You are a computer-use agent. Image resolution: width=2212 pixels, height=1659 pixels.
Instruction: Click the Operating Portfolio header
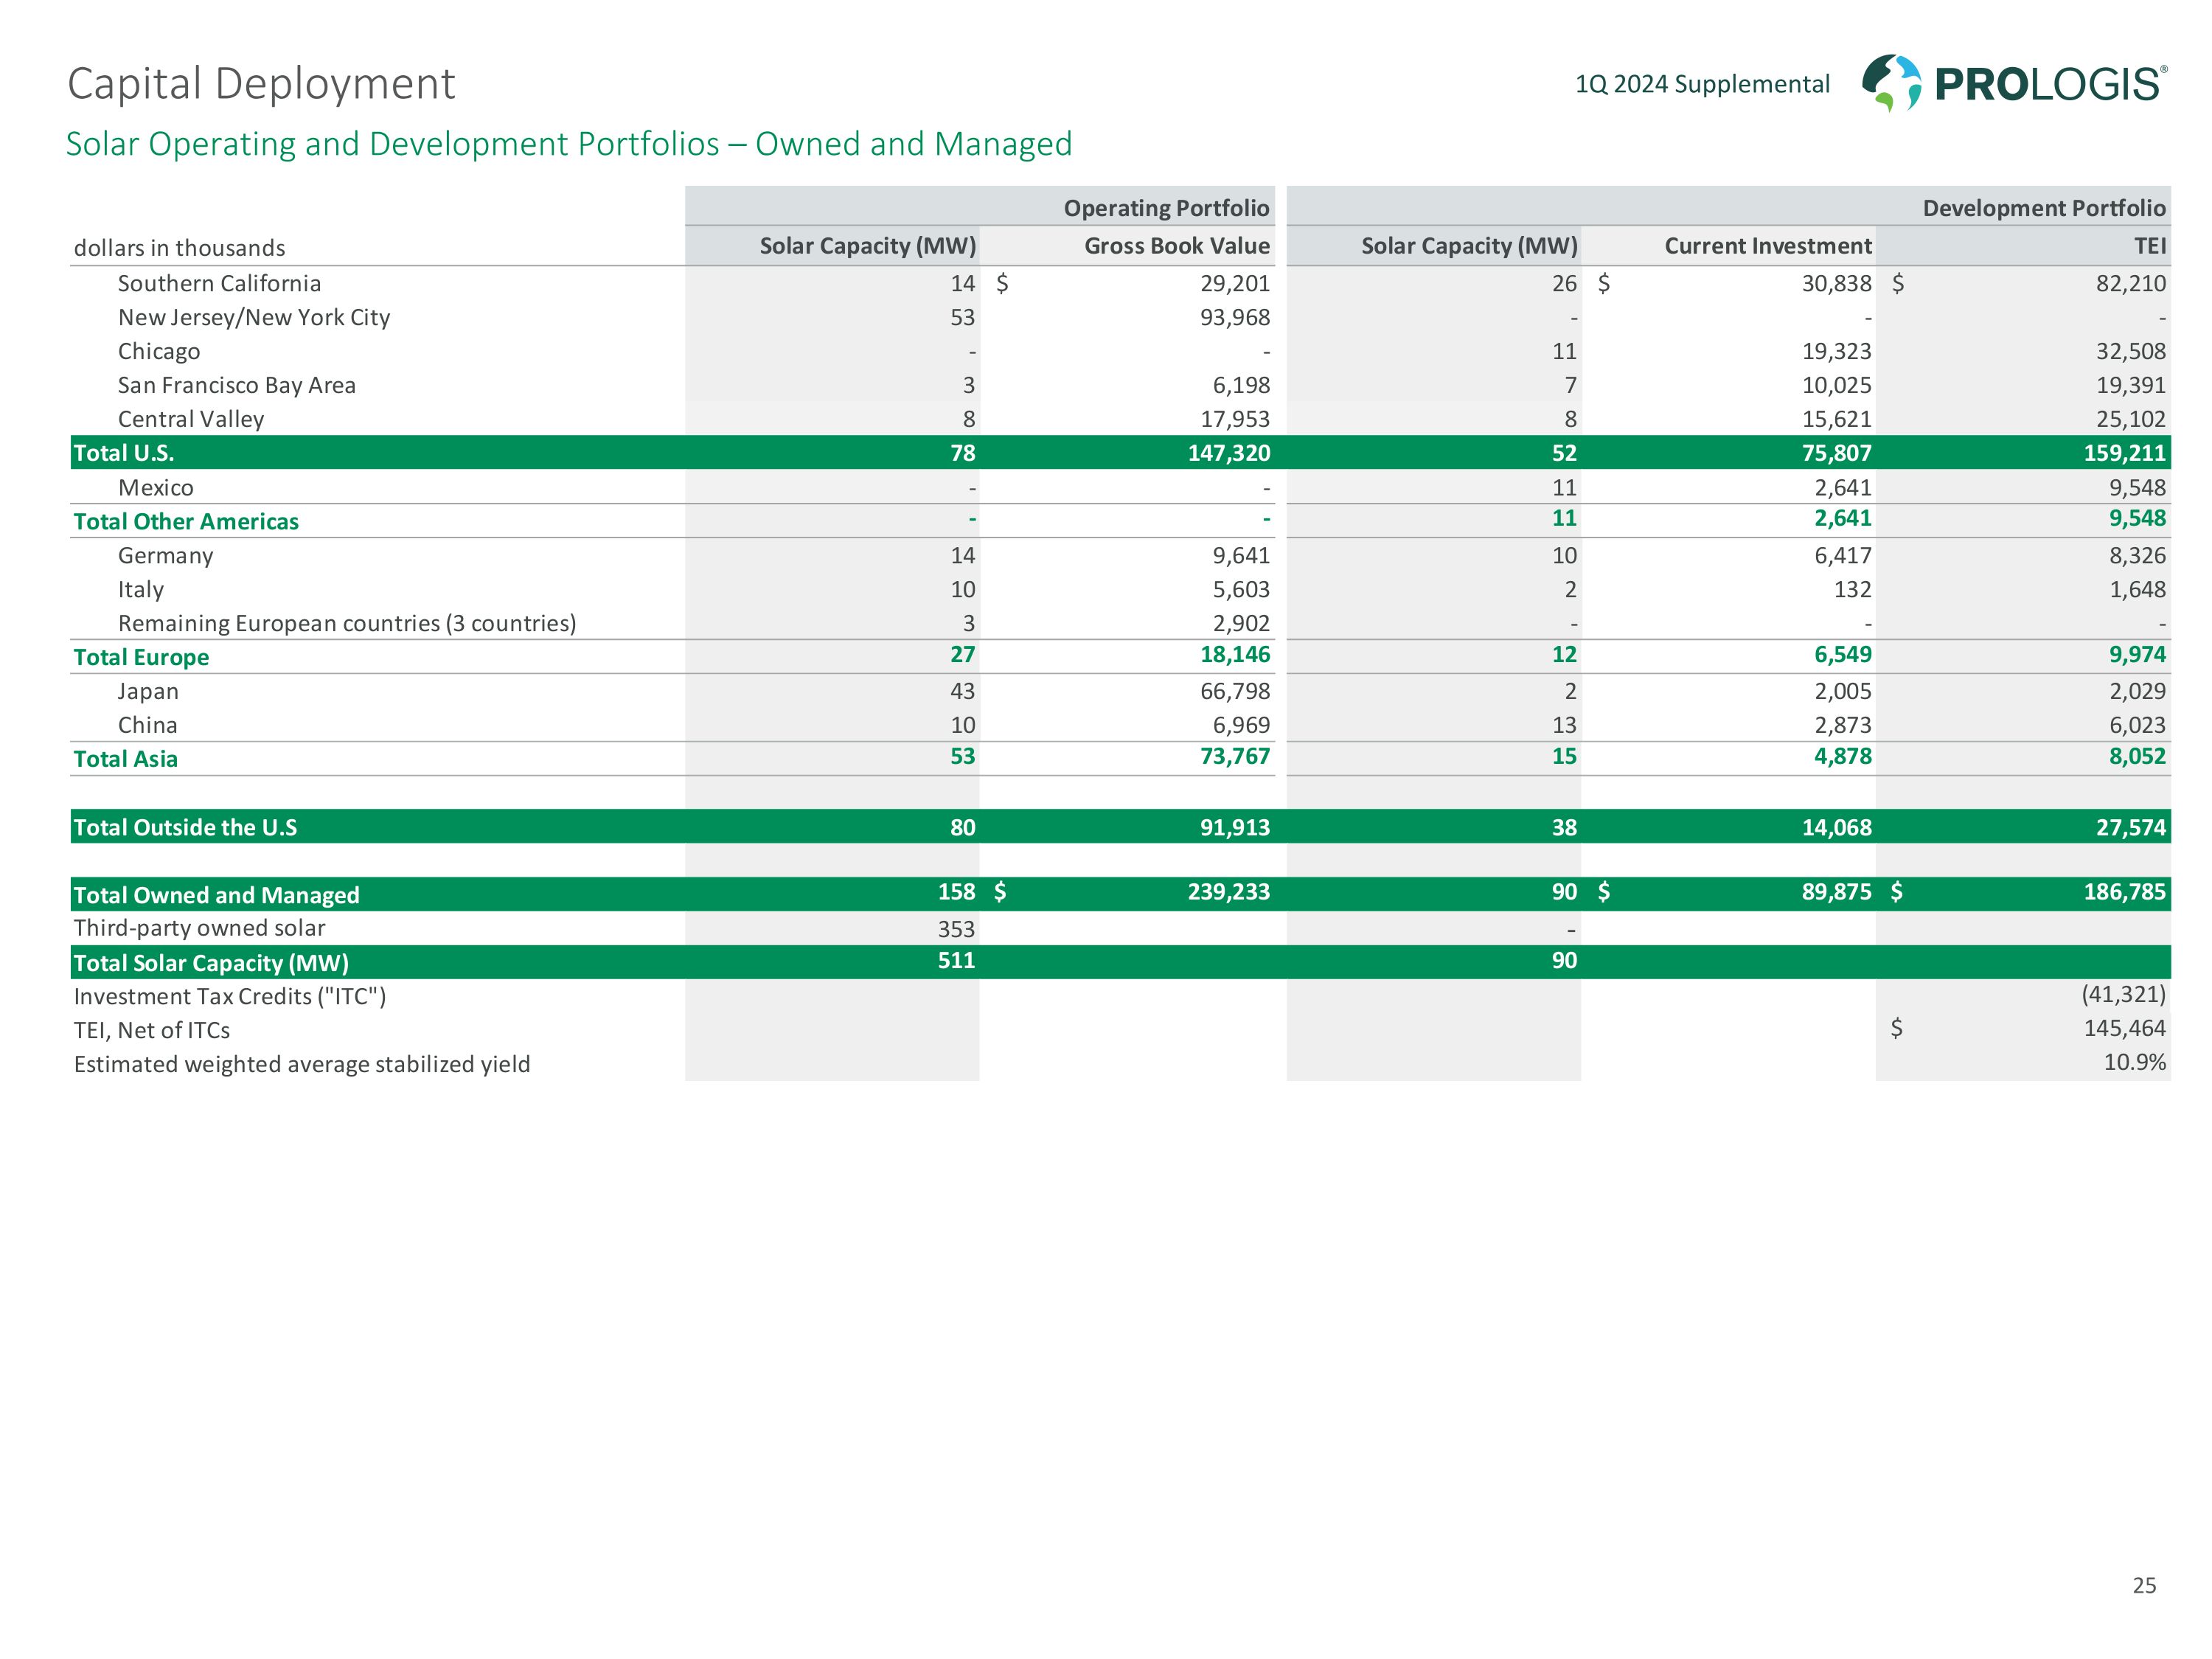(x=1166, y=208)
